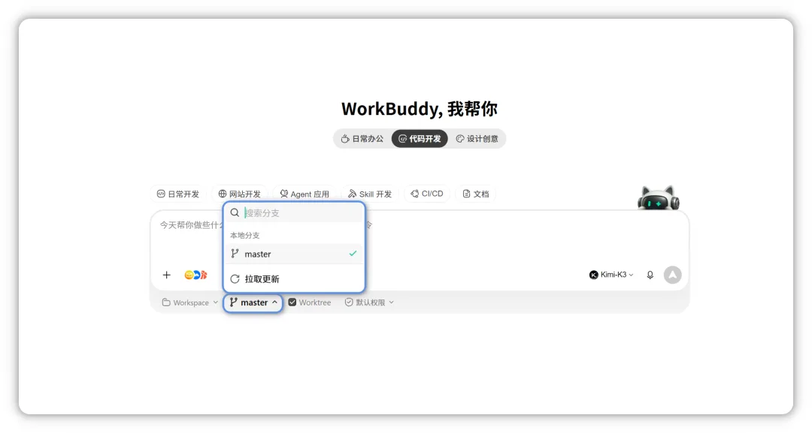Image resolution: width=812 pixels, height=433 pixels.
Task: Click the refresh icon beside 拉取更新
Action: [x=235, y=279]
